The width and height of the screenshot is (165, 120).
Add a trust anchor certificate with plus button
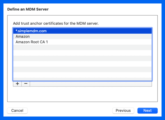[x=17, y=84]
